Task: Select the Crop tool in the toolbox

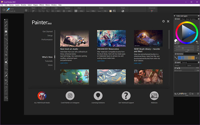Action: point(6,55)
